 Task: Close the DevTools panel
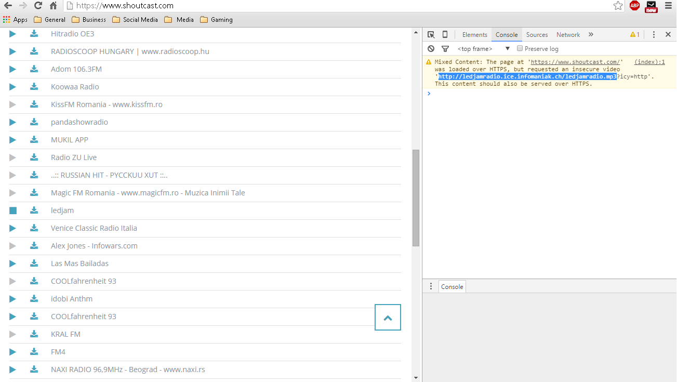(668, 35)
